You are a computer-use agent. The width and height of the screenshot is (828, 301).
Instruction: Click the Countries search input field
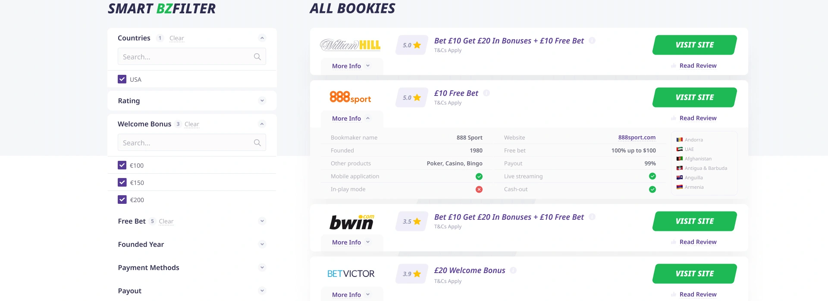(x=185, y=57)
